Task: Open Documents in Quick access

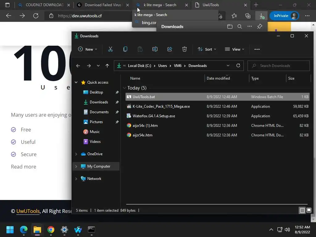Action: click(99, 112)
